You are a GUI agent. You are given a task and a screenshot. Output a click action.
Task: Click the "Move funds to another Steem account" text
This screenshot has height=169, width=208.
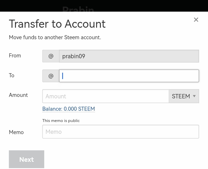(x=55, y=37)
